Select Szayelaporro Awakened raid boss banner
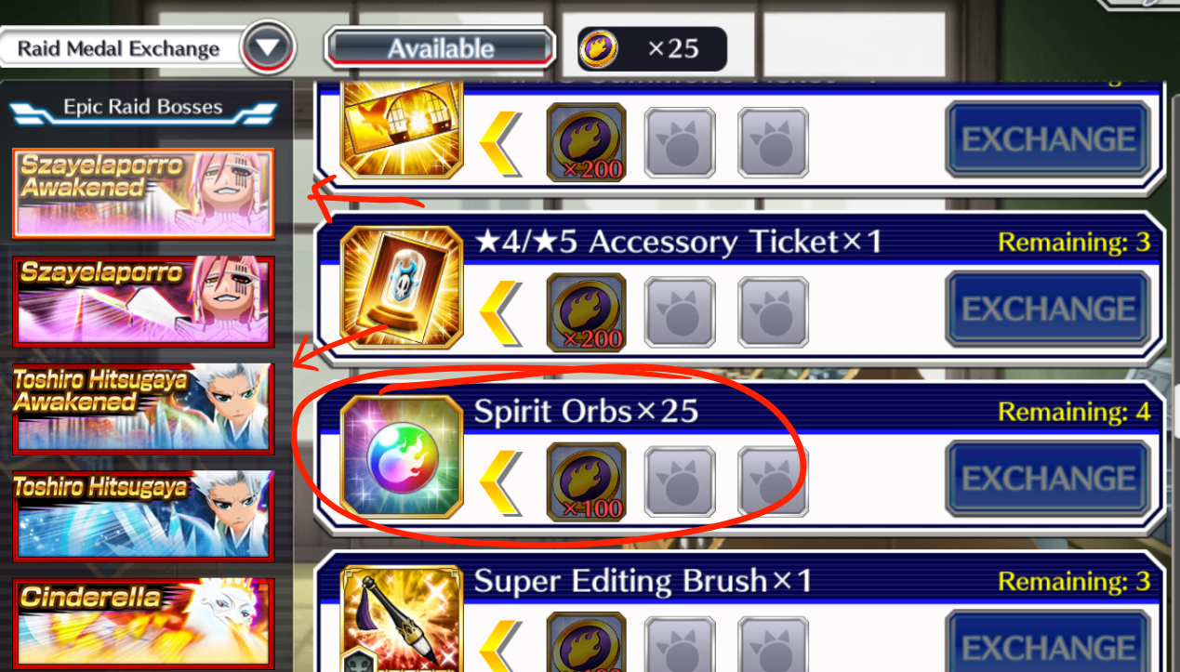This screenshot has height=672, width=1180. tap(143, 193)
